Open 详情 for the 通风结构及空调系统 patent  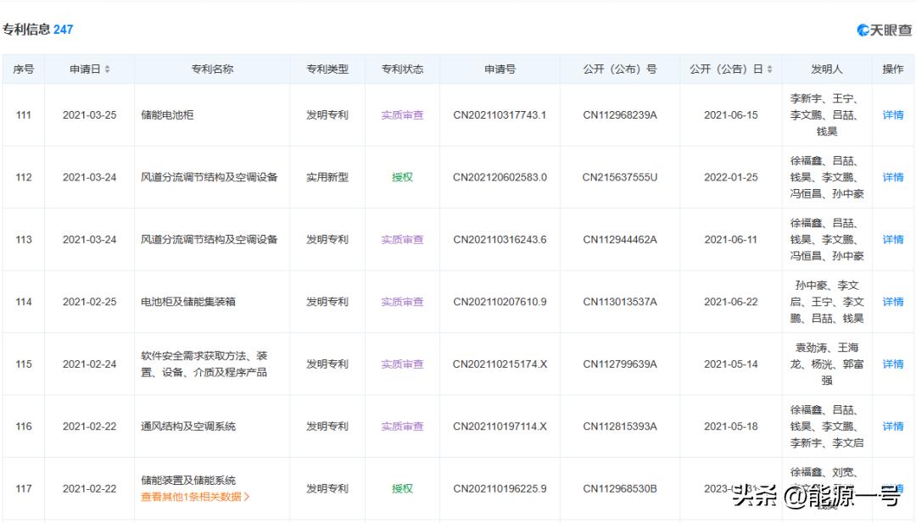point(892,426)
